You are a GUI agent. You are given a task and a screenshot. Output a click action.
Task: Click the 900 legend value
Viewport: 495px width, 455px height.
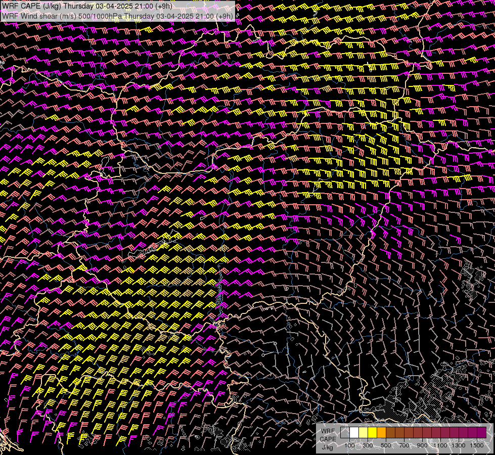click(422, 445)
